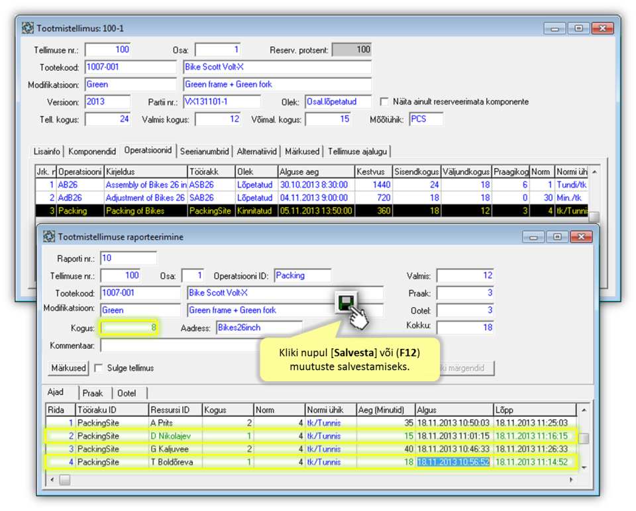Select the Ajad tab in report window
This screenshot has width=636, height=511.
click(56, 393)
